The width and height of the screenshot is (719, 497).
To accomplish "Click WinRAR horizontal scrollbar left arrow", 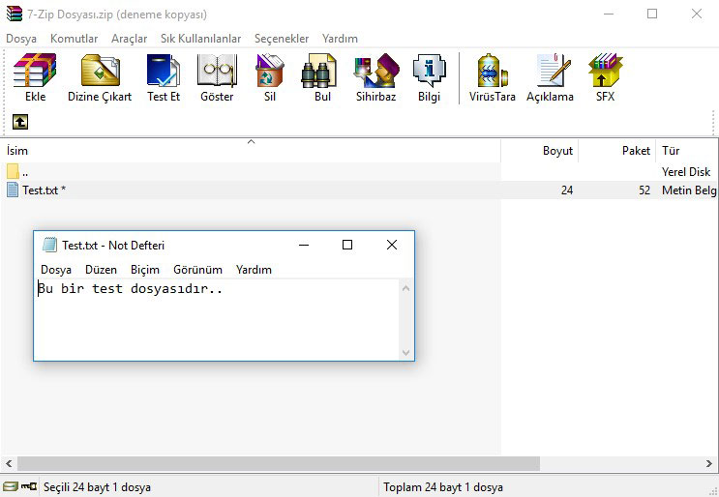I will point(9,463).
